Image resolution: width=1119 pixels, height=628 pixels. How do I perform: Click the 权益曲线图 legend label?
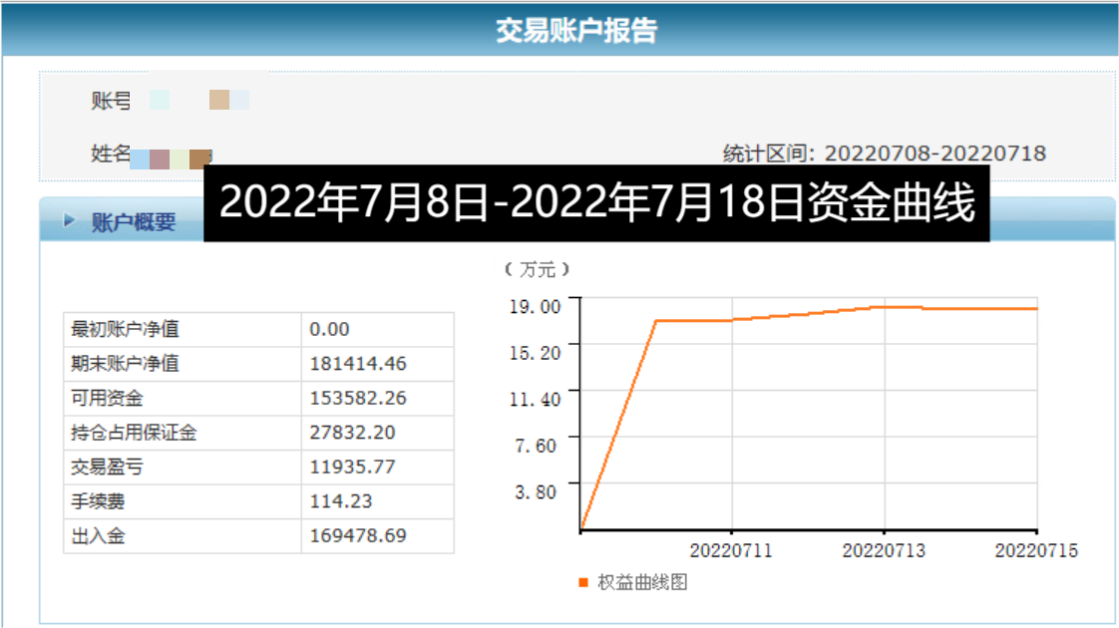coord(642,582)
